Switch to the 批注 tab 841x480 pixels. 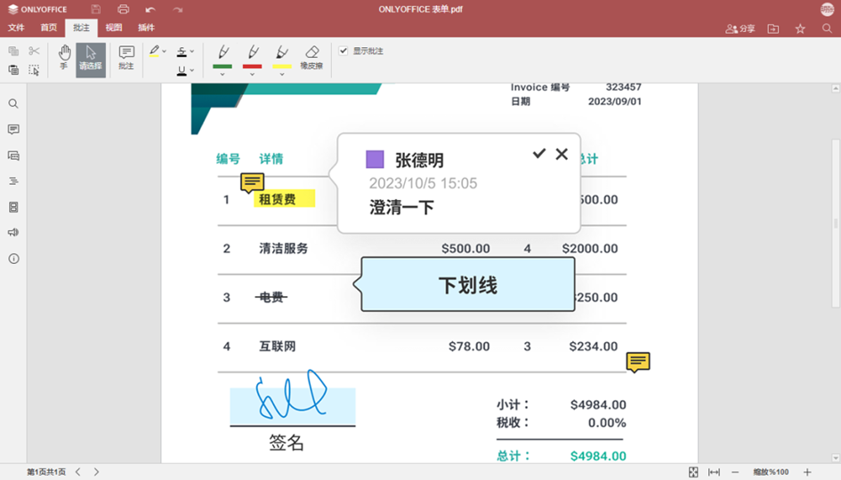click(x=82, y=28)
